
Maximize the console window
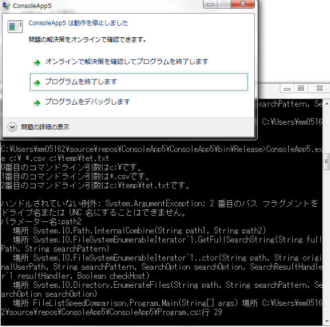tap(301, 88)
